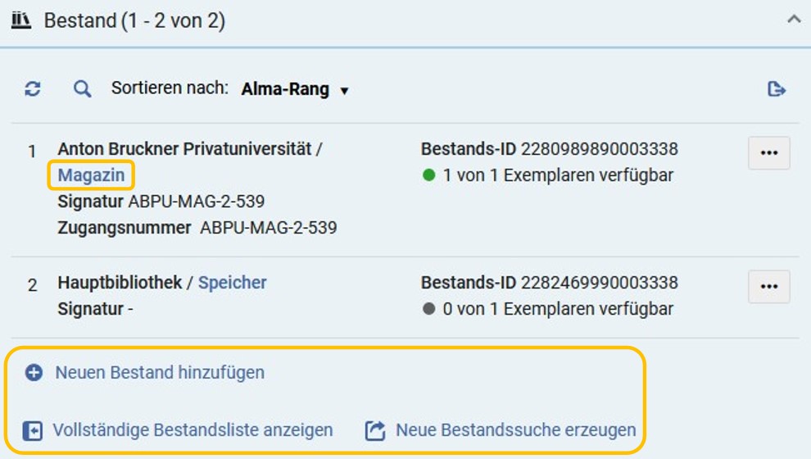Select Vollständige Bestandsliste anzeigen

coord(193,430)
